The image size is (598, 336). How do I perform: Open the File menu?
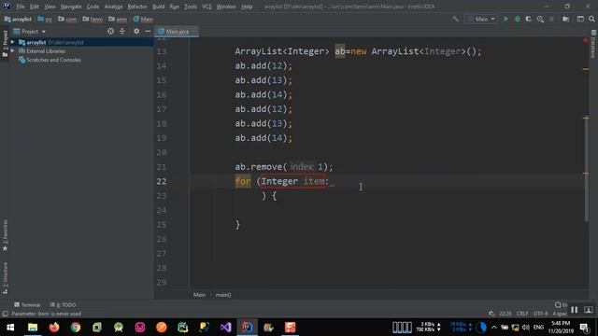[x=21, y=7]
